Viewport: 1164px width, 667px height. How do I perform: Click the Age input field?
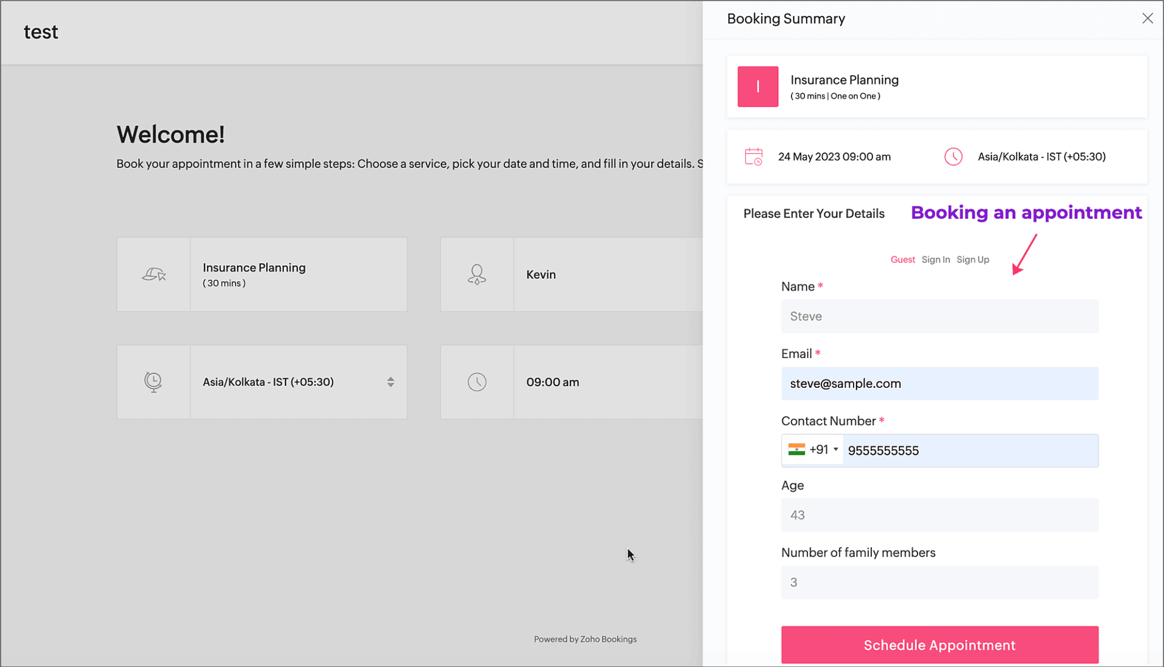click(x=939, y=515)
